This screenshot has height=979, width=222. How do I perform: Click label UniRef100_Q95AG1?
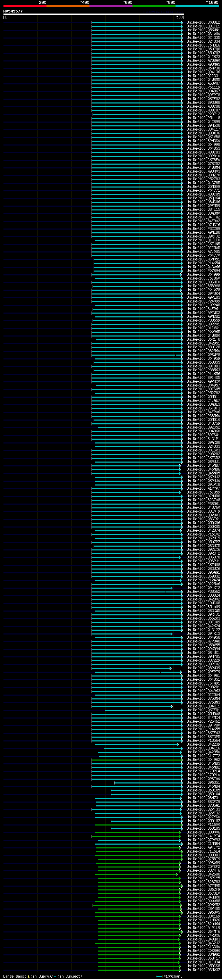click(203, 572)
